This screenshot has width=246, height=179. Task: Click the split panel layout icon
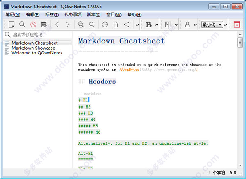[x=168, y=25]
